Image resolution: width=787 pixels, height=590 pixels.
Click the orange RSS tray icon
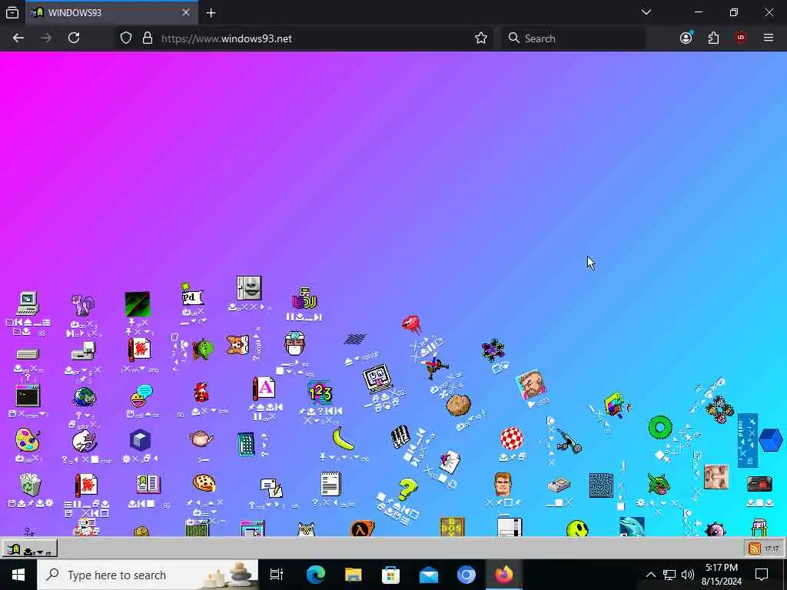pos(755,549)
